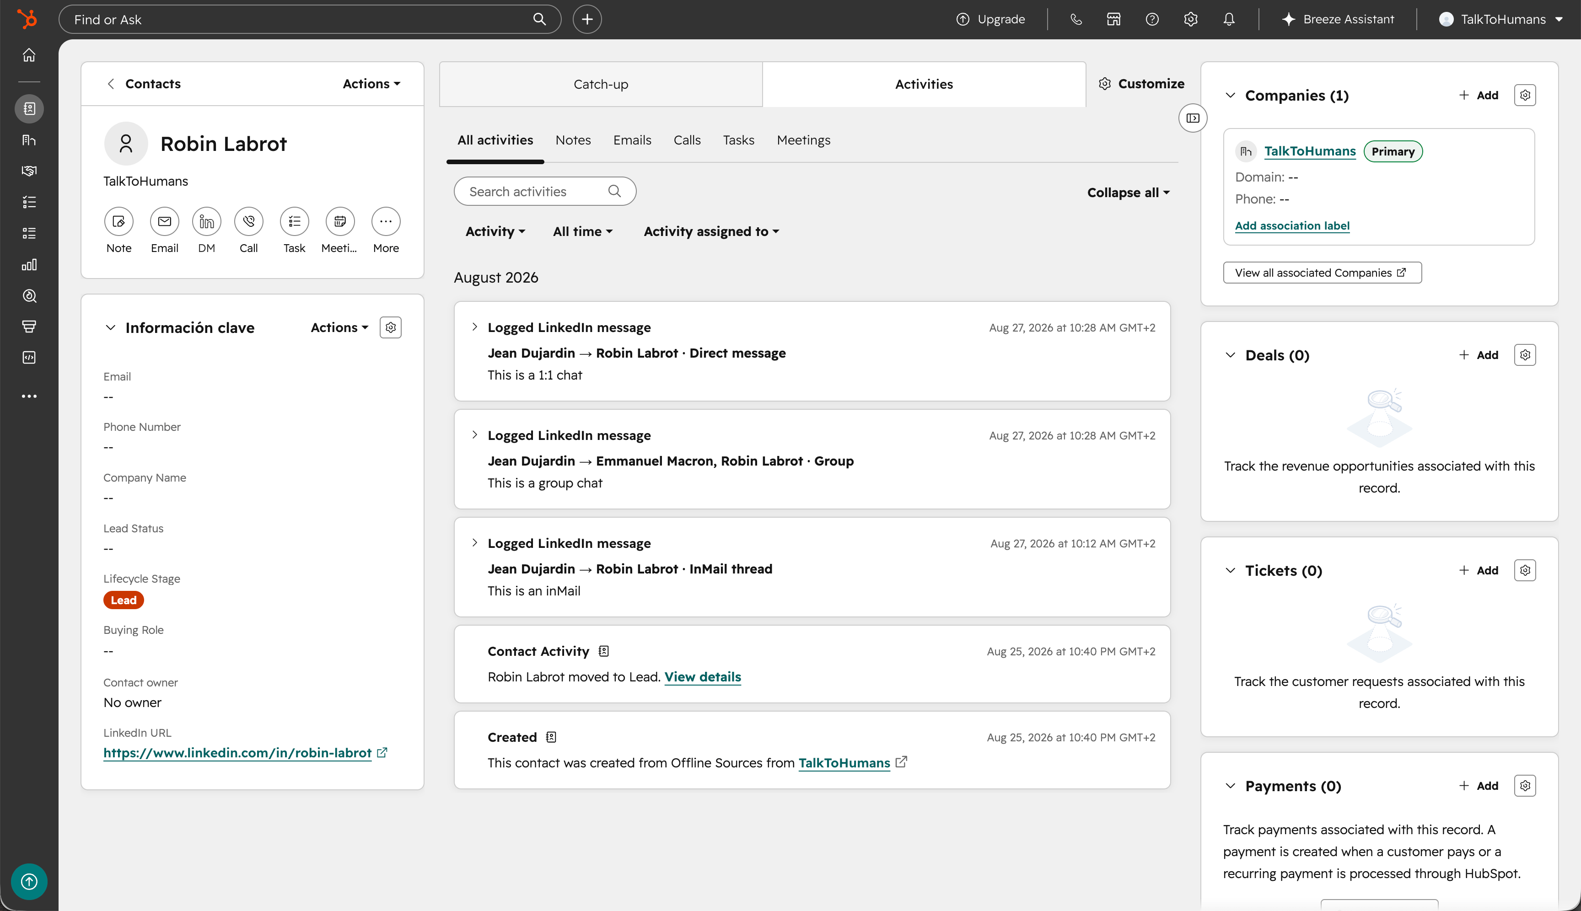Collapse the Tickets section
The image size is (1581, 911).
[1231, 570]
